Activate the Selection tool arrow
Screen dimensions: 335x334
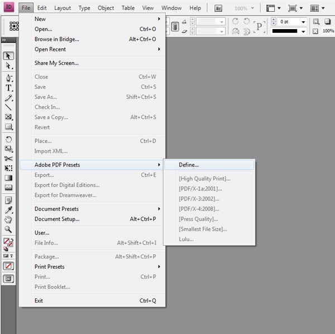[8, 56]
